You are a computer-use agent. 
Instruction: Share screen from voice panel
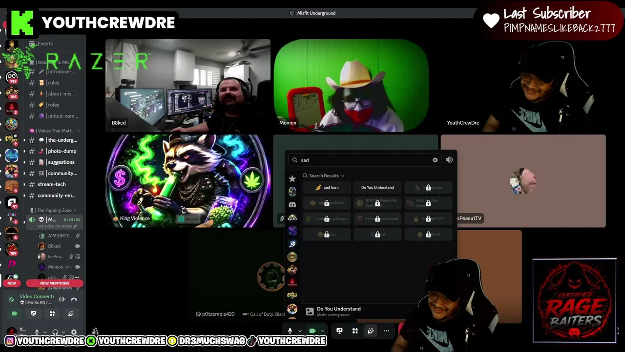(x=33, y=313)
